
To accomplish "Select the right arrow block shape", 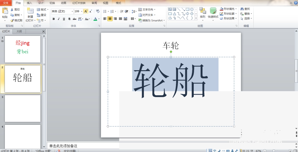I will 187,14.
